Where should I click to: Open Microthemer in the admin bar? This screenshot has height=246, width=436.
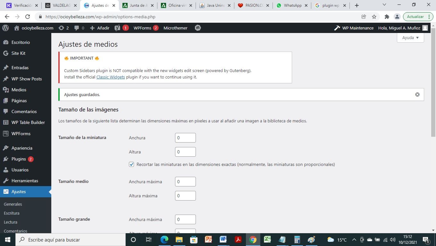tap(175, 28)
